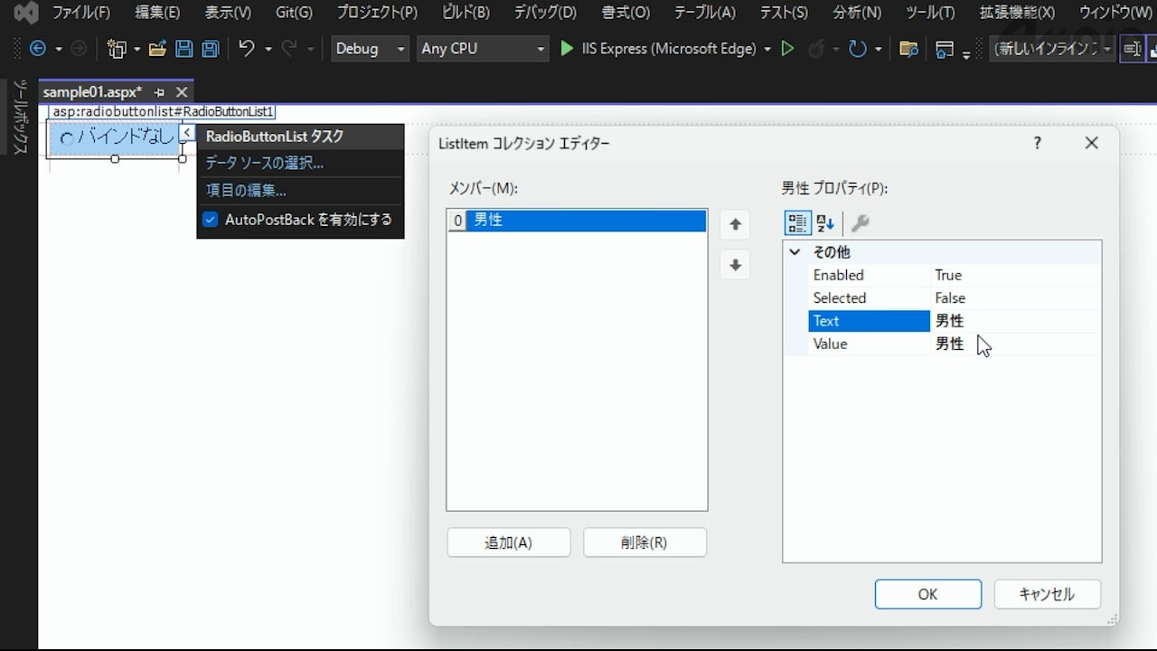Screen dimensions: 1157x651
Task: Open the ファイル(F) menu
Action: click(81, 13)
